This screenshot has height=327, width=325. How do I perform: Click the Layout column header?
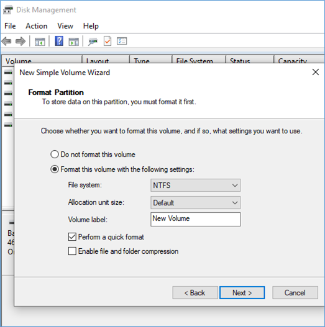tap(106, 60)
